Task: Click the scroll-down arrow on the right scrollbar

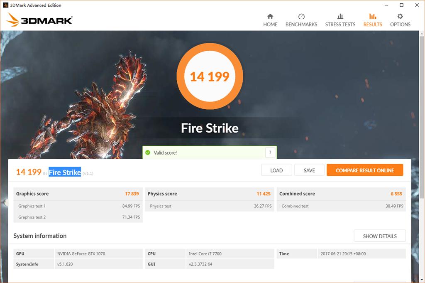Action: pos(422,280)
